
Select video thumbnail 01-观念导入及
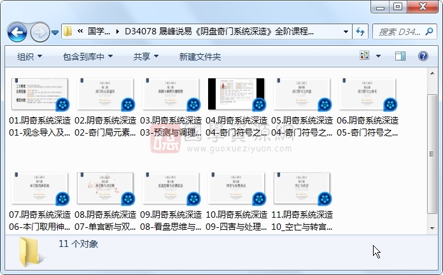click(x=40, y=94)
